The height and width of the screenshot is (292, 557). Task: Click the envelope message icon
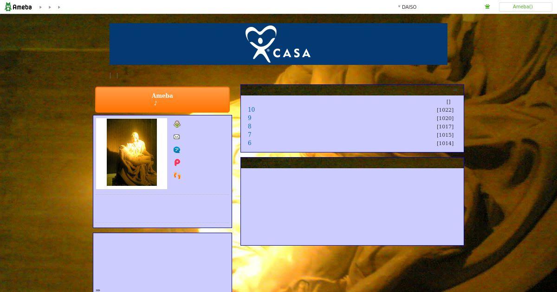(176, 137)
